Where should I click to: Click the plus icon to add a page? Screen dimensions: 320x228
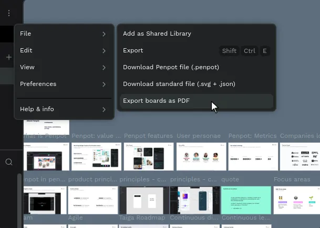click(x=9, y=57)
